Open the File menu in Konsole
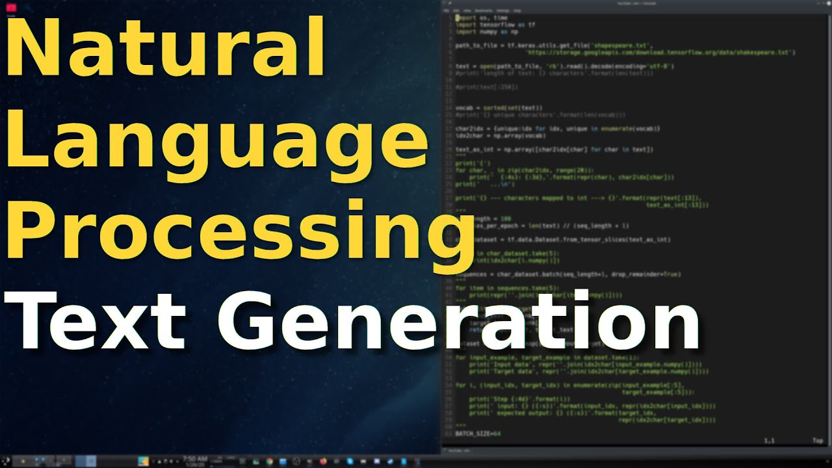 pyautogui.click(x=447, y=11)
